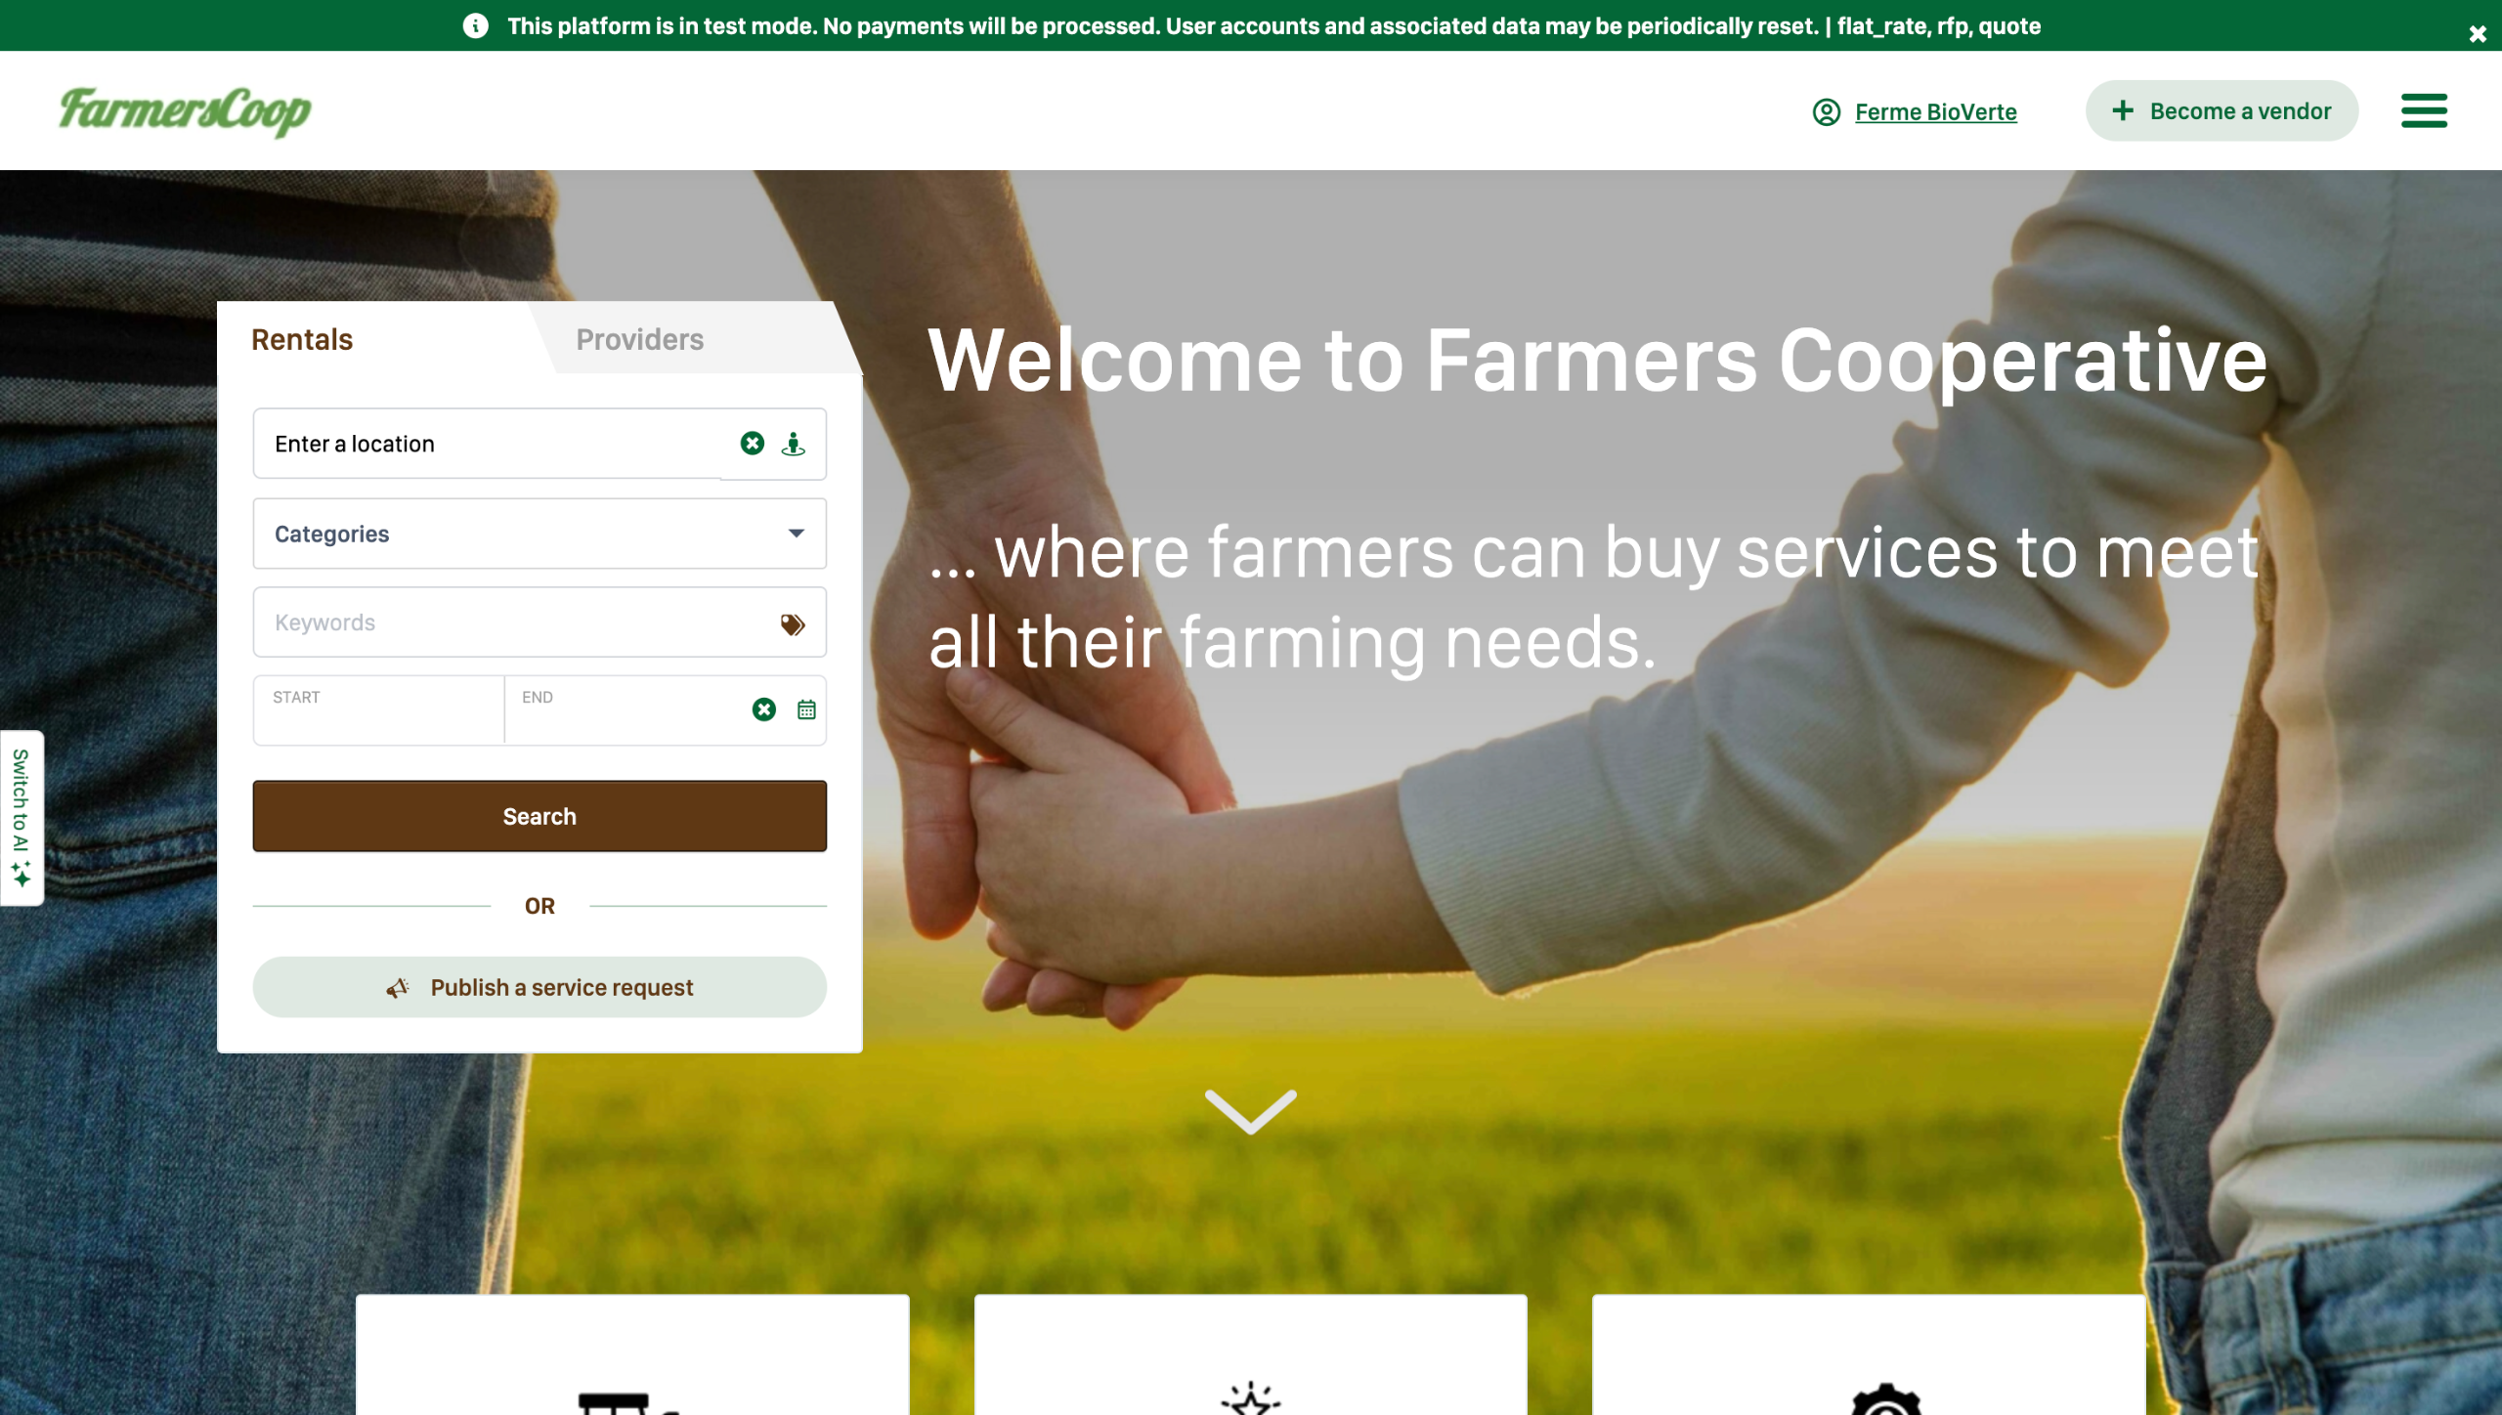2502x1415 pixels.
Task: Use my current location pin icon
Action: click(794, 444)
